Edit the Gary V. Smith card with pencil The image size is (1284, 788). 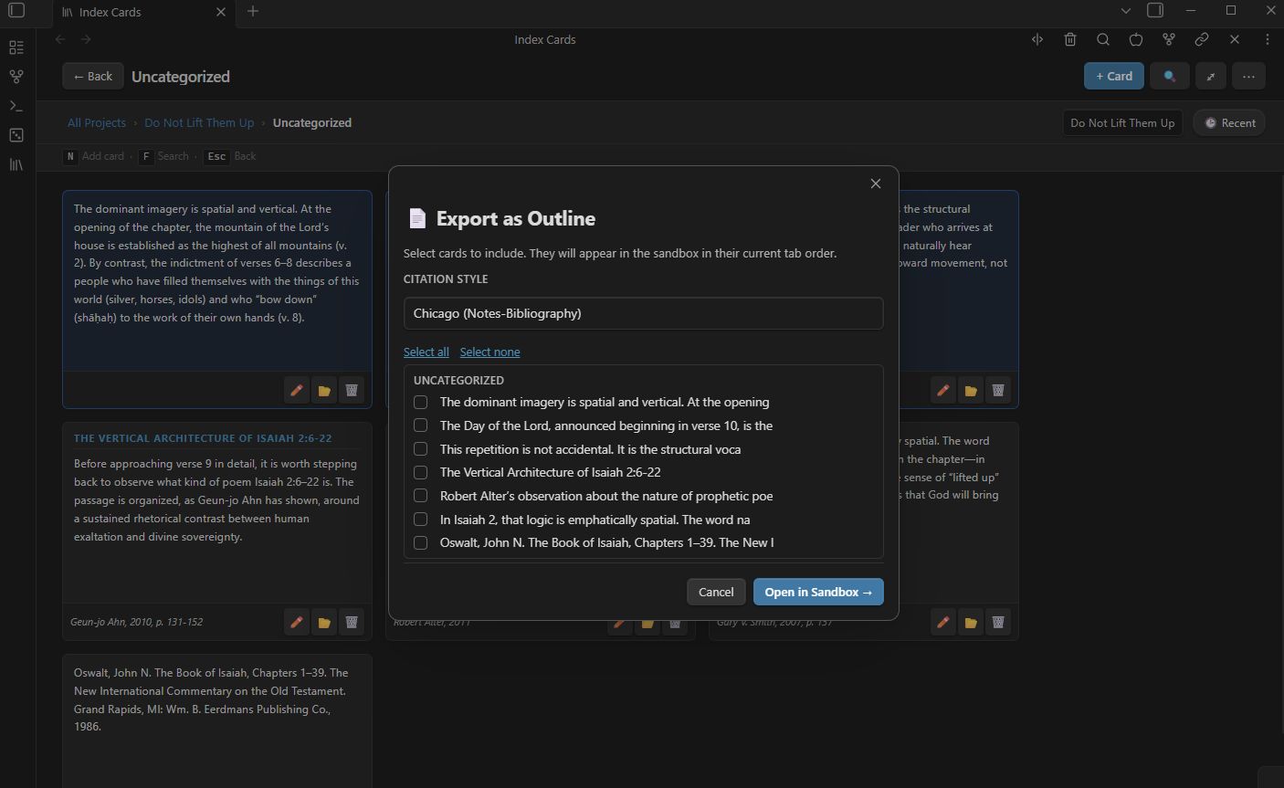pos(943,623)
